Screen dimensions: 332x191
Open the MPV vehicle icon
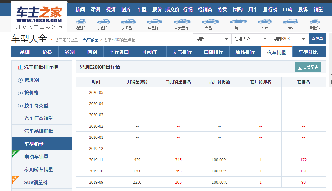291,21
